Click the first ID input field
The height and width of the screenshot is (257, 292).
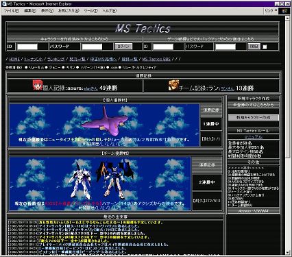(27, 47)
